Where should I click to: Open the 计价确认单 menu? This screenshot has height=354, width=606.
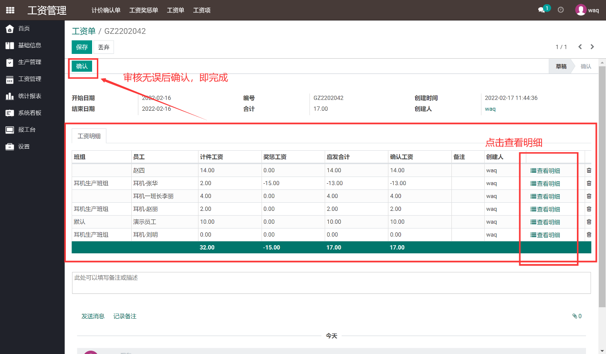106,10
